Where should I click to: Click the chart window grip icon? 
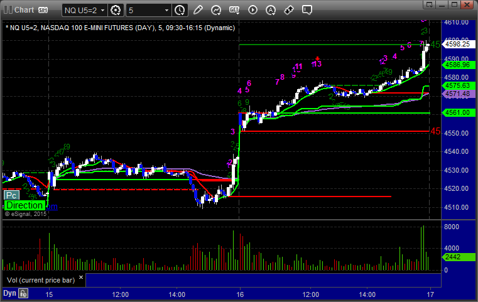coord(8,10)
